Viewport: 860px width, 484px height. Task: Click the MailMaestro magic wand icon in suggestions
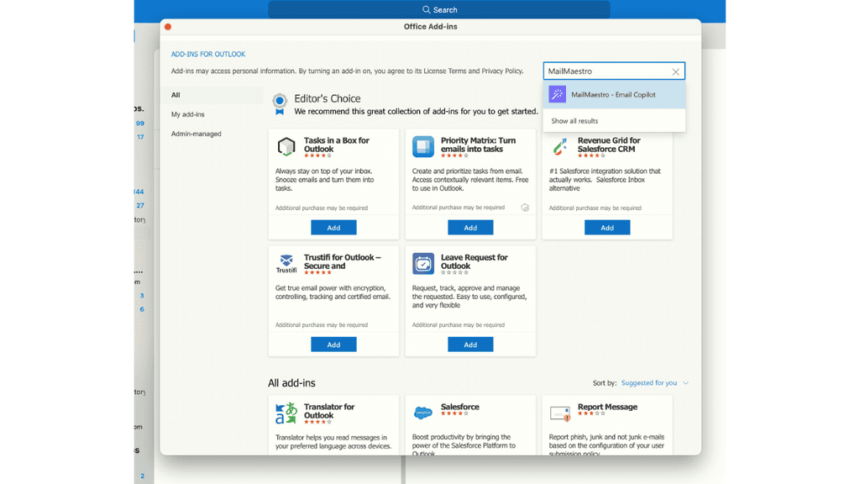pos(556,95)
